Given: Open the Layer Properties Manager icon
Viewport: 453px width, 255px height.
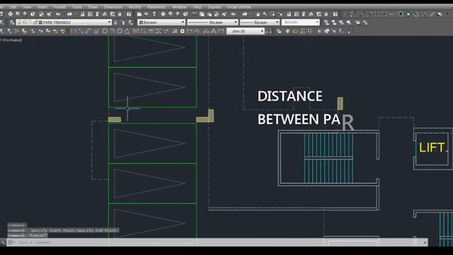Looking at the screenshot, I should point(12,22).
